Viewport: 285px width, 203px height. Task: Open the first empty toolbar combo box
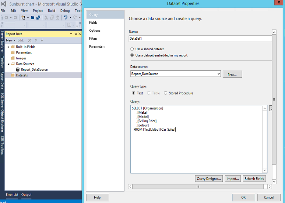click(x=15, y=25)
